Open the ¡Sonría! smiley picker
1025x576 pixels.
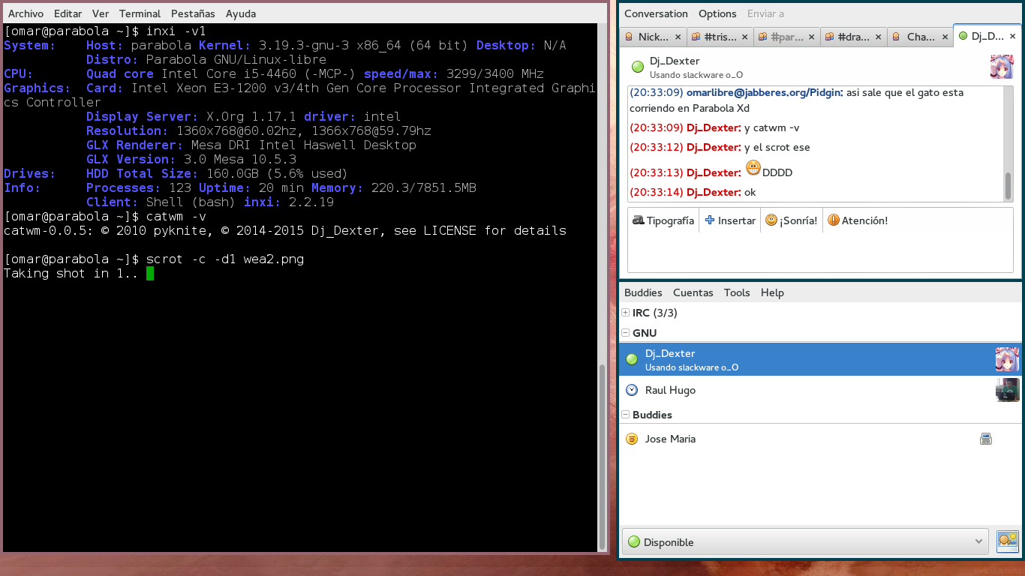[791, 220]
